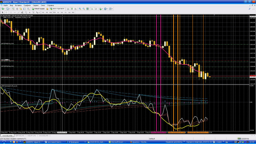Screen dimensions: 256x144
Task: Select the horizontal line tool
Action: pos(15,12)
